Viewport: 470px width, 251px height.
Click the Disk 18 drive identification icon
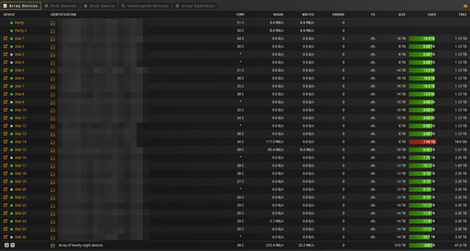tap(53, 174)
